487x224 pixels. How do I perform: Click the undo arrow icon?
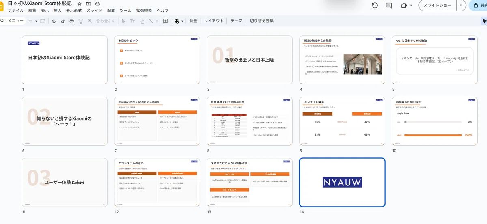[54, 21]
